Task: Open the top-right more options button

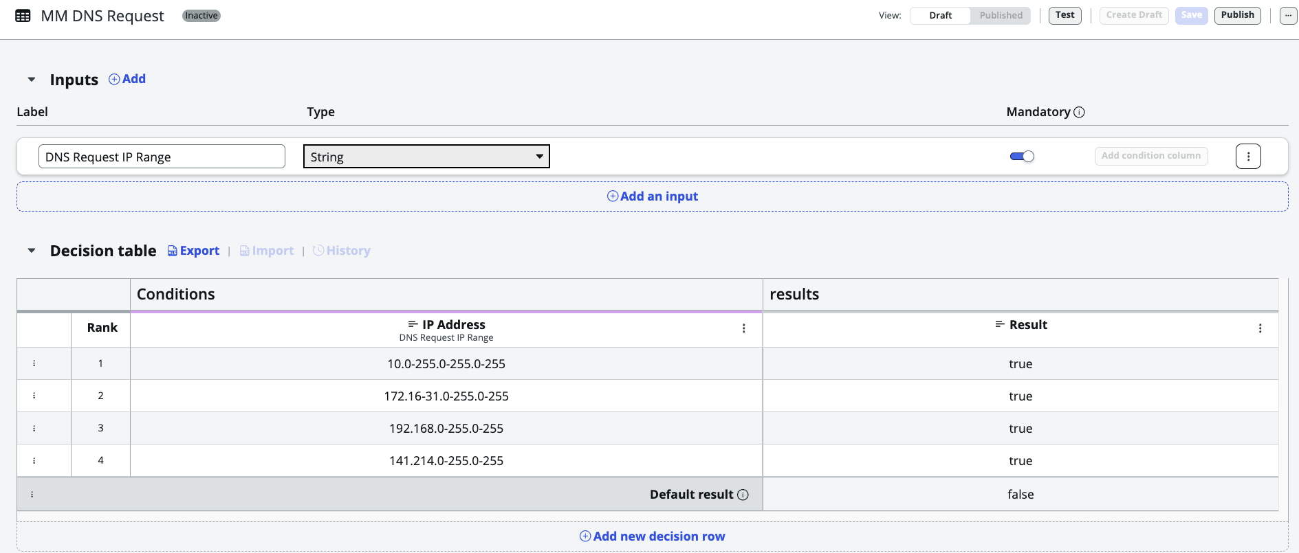Action: tap(1287, 15)
